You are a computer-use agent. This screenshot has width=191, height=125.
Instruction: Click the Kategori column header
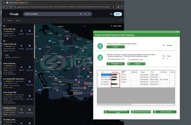pyautogui.click(x=145, y=72)
